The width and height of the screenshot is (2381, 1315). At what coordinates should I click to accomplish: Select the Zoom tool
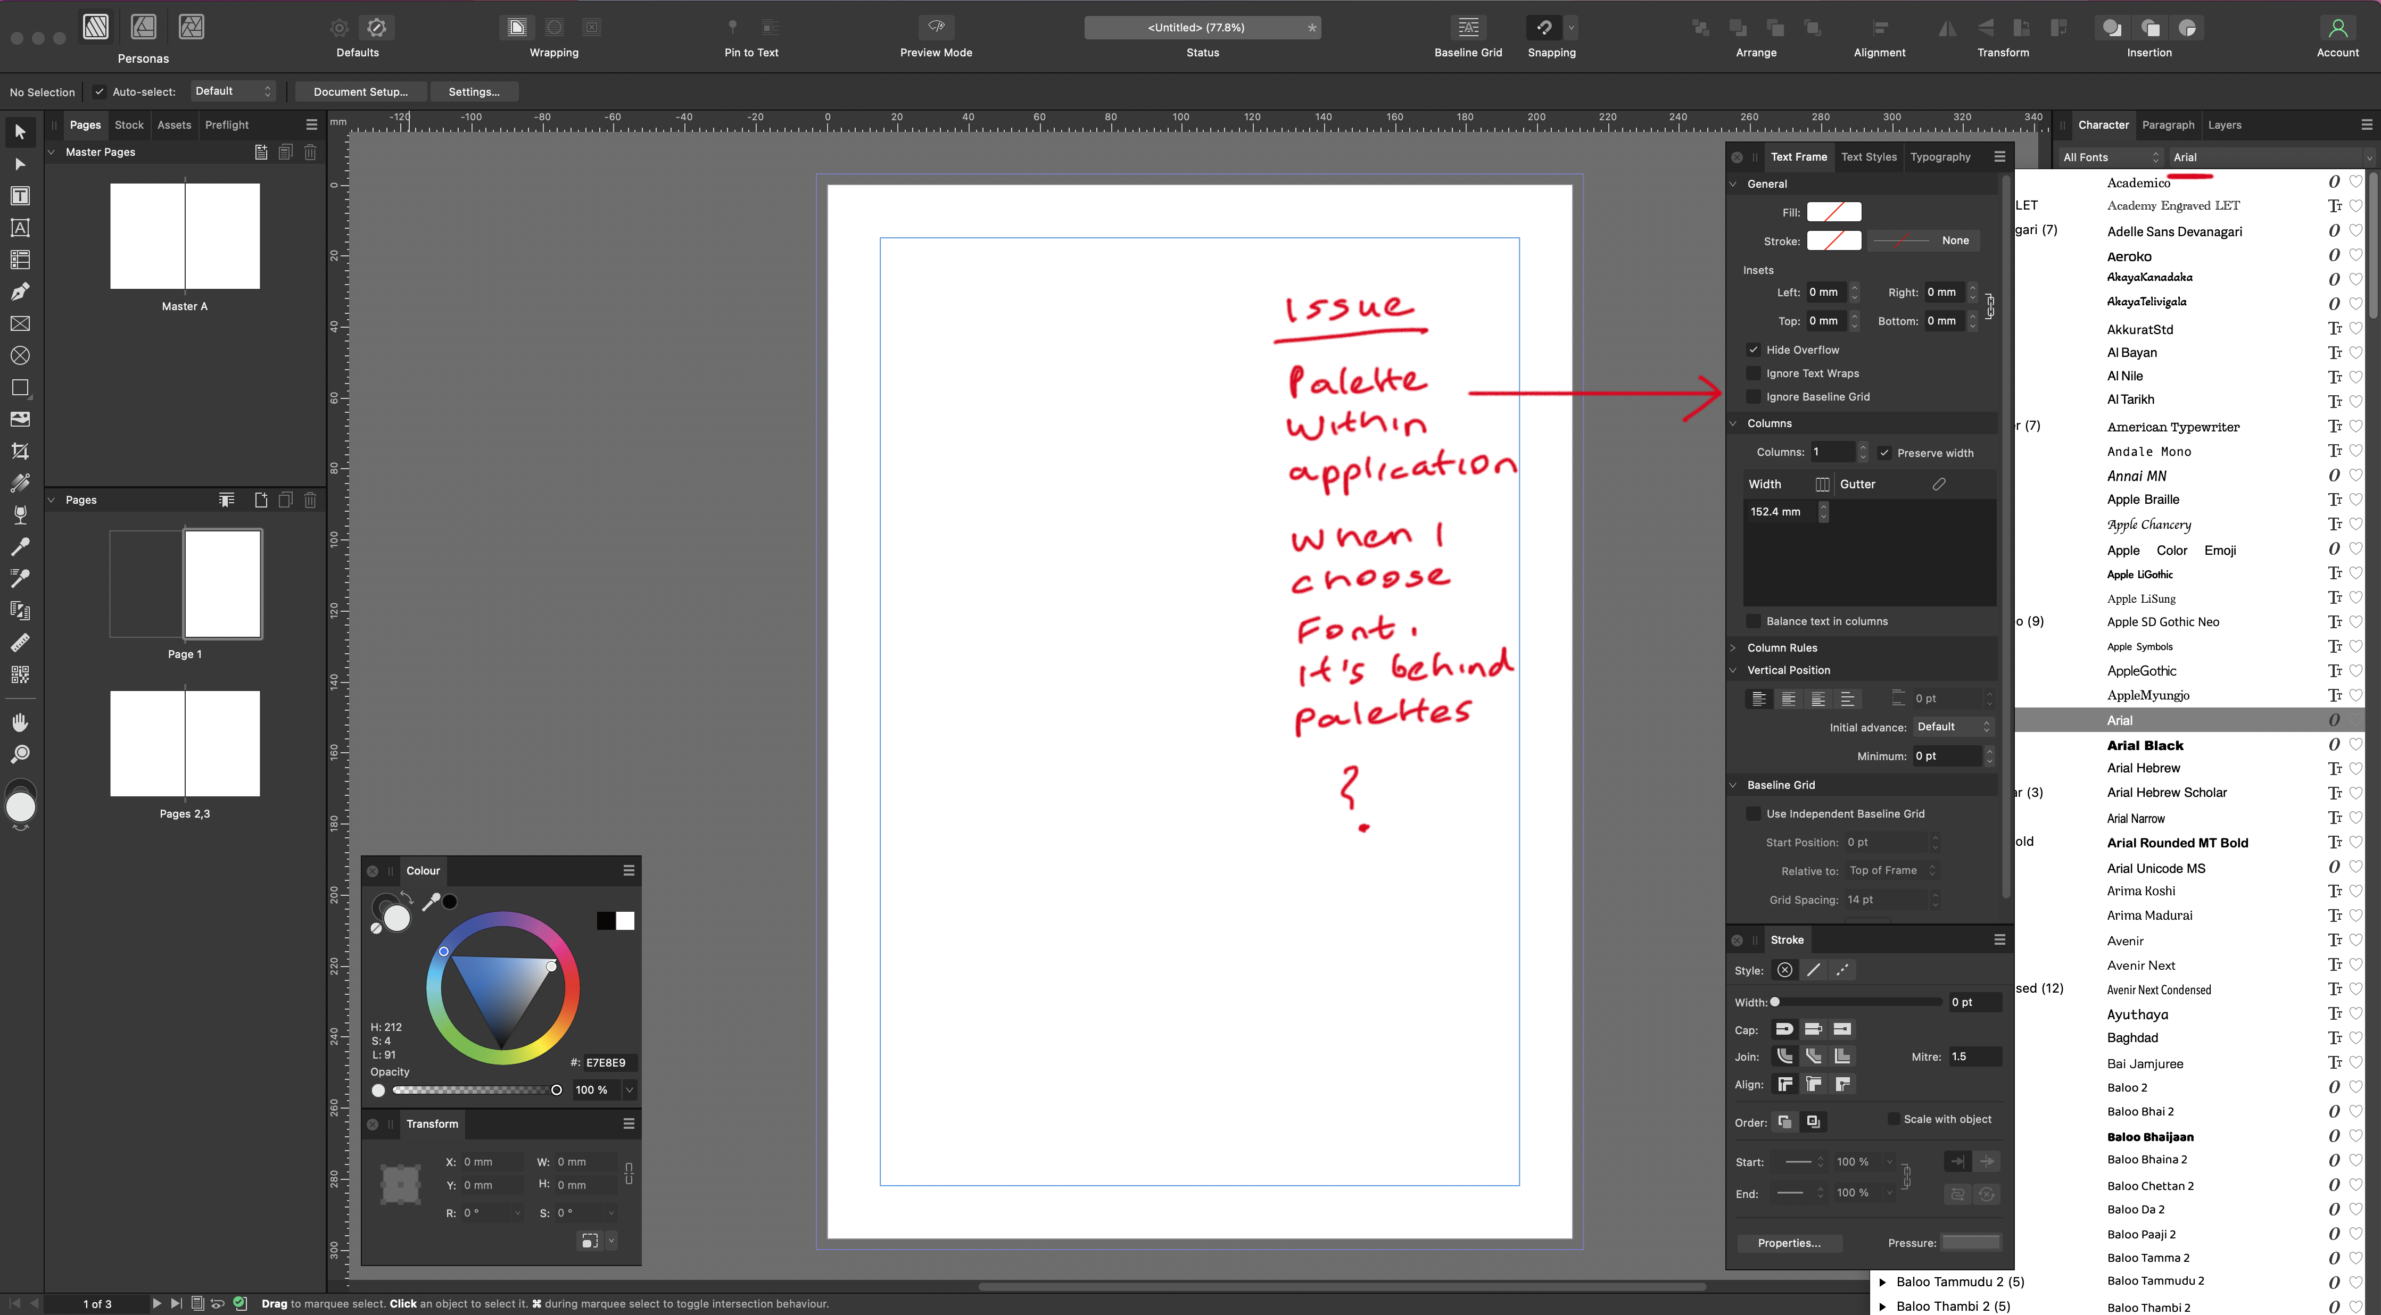click(19, 754)
